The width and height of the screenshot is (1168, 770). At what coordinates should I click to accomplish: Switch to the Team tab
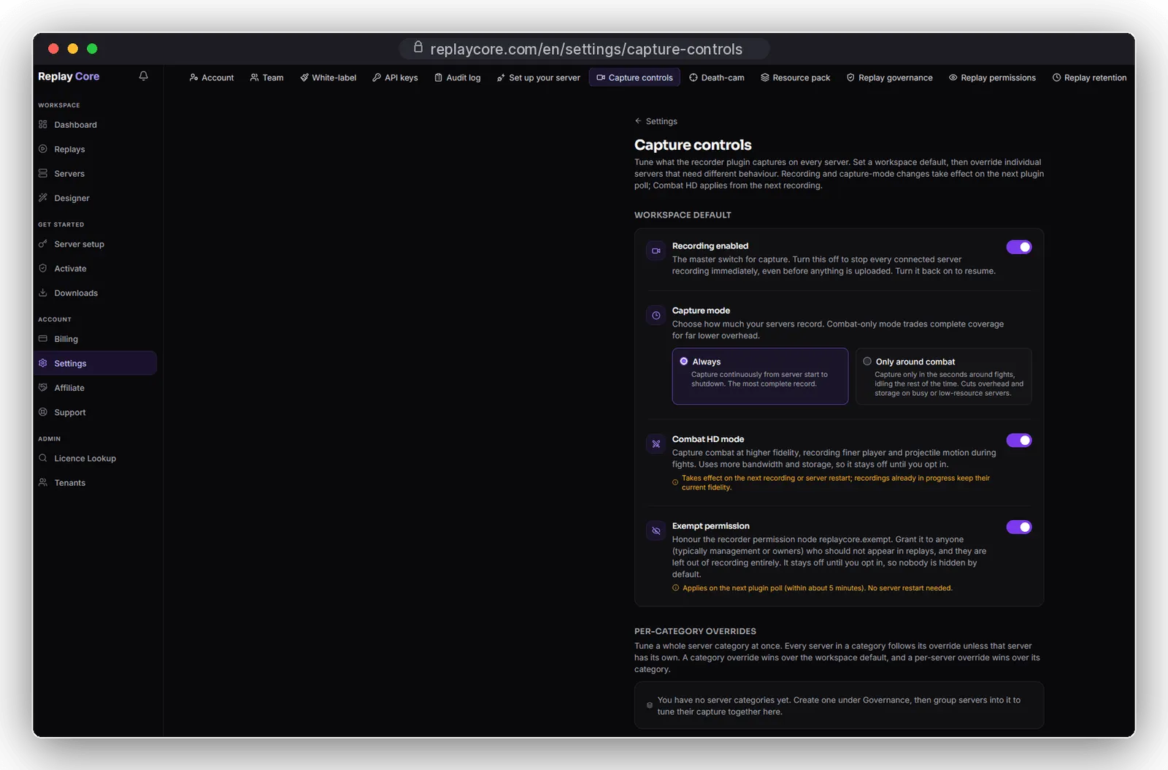266,77
